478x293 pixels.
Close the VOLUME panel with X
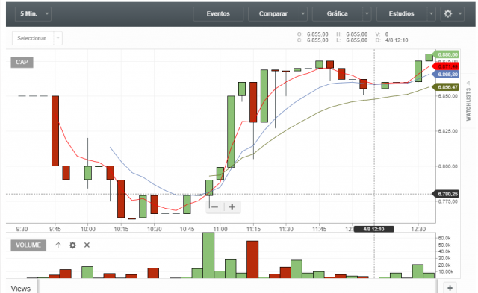point(87,245)
